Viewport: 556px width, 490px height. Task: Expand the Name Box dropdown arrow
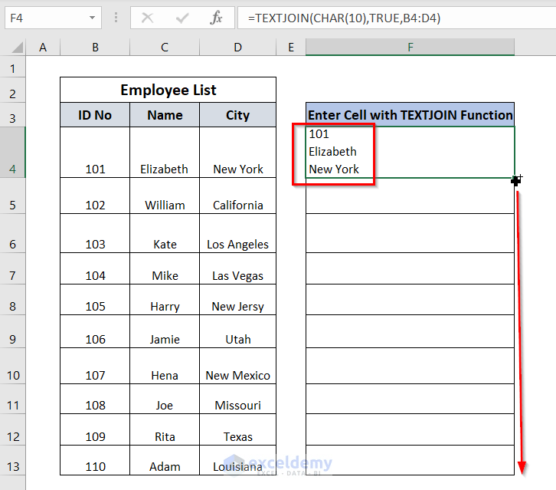pos(92,18)
